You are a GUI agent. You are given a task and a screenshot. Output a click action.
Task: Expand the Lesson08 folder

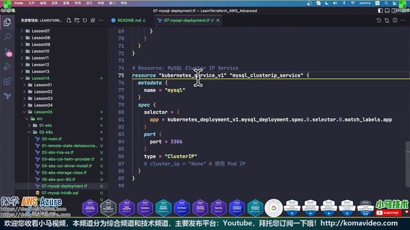pos(40,38)
